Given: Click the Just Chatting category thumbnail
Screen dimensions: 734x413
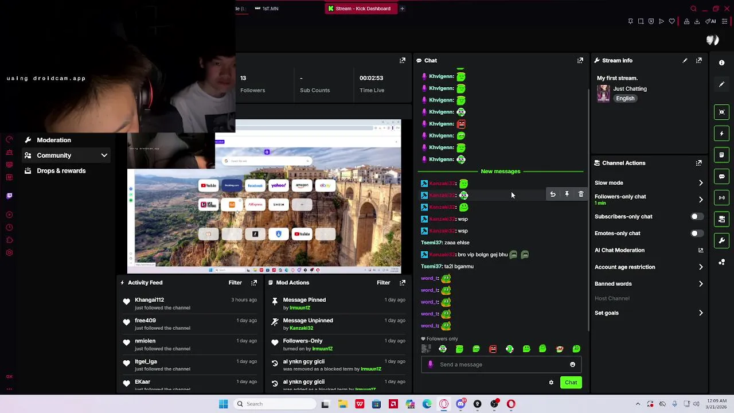Looking at the screenshot, I should (x=603, y=93).
